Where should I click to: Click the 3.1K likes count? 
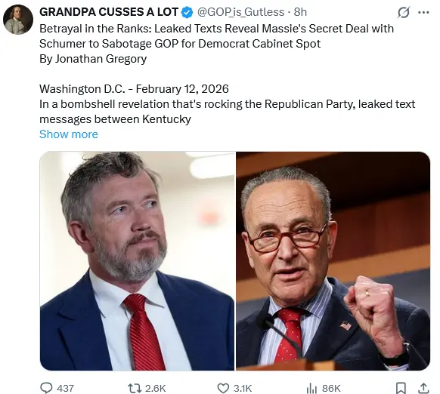[243, 389]
